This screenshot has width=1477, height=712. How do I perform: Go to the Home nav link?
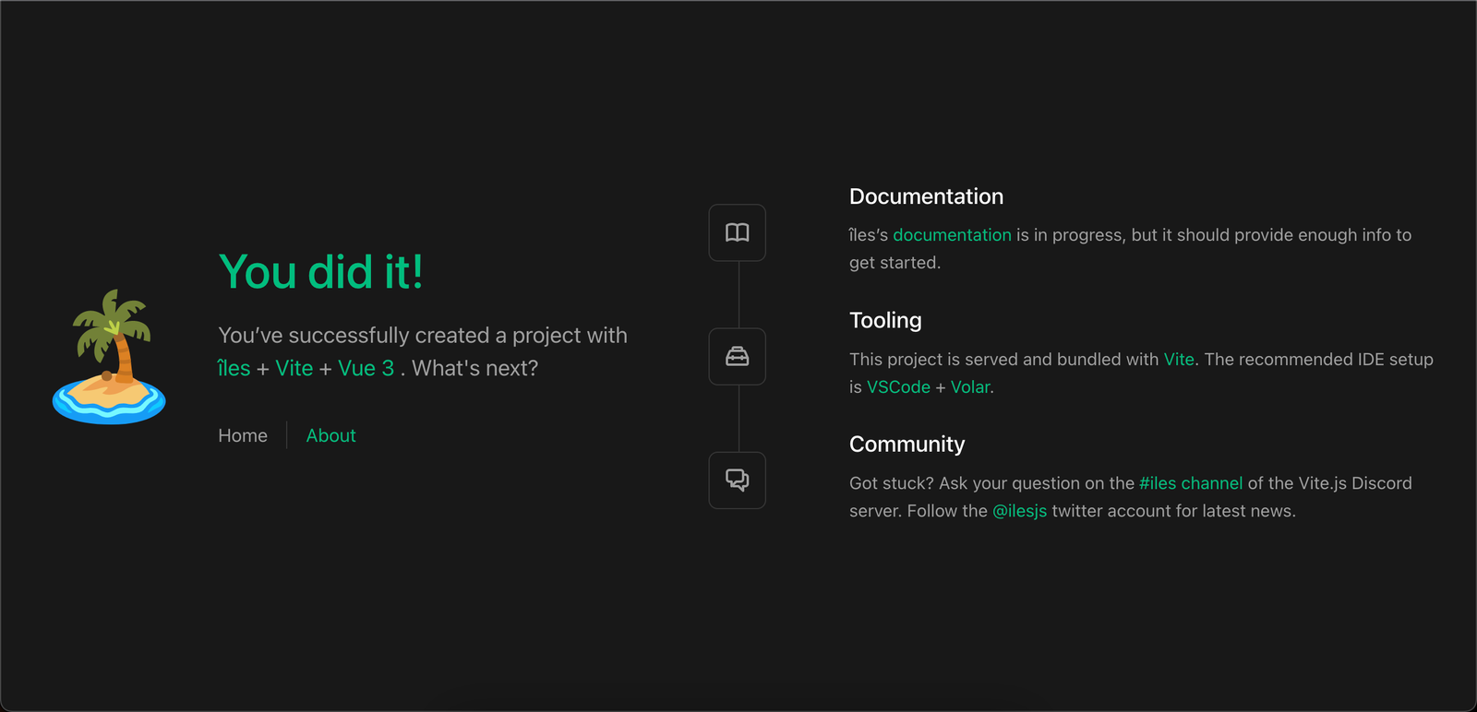click(243, 435)
